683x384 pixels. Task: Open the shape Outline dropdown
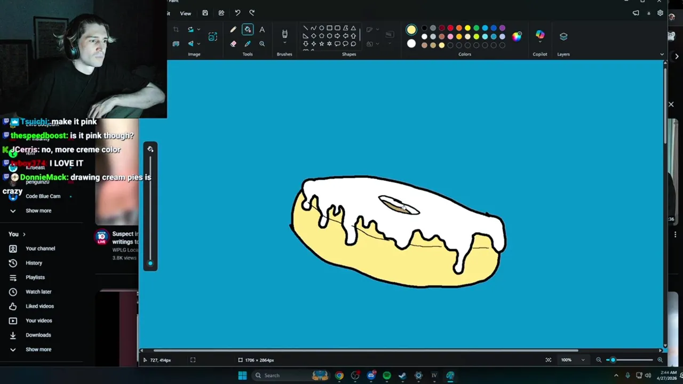[x=378, y=30]
